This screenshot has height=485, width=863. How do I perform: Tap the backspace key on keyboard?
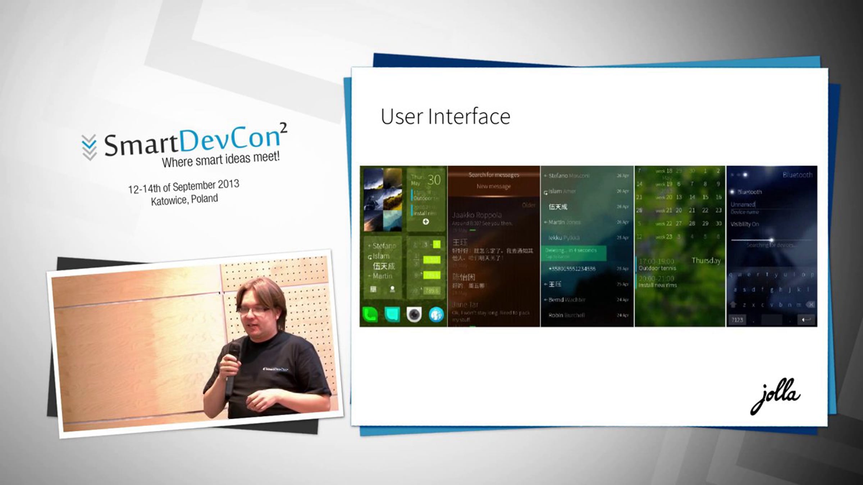pos(810,305)
